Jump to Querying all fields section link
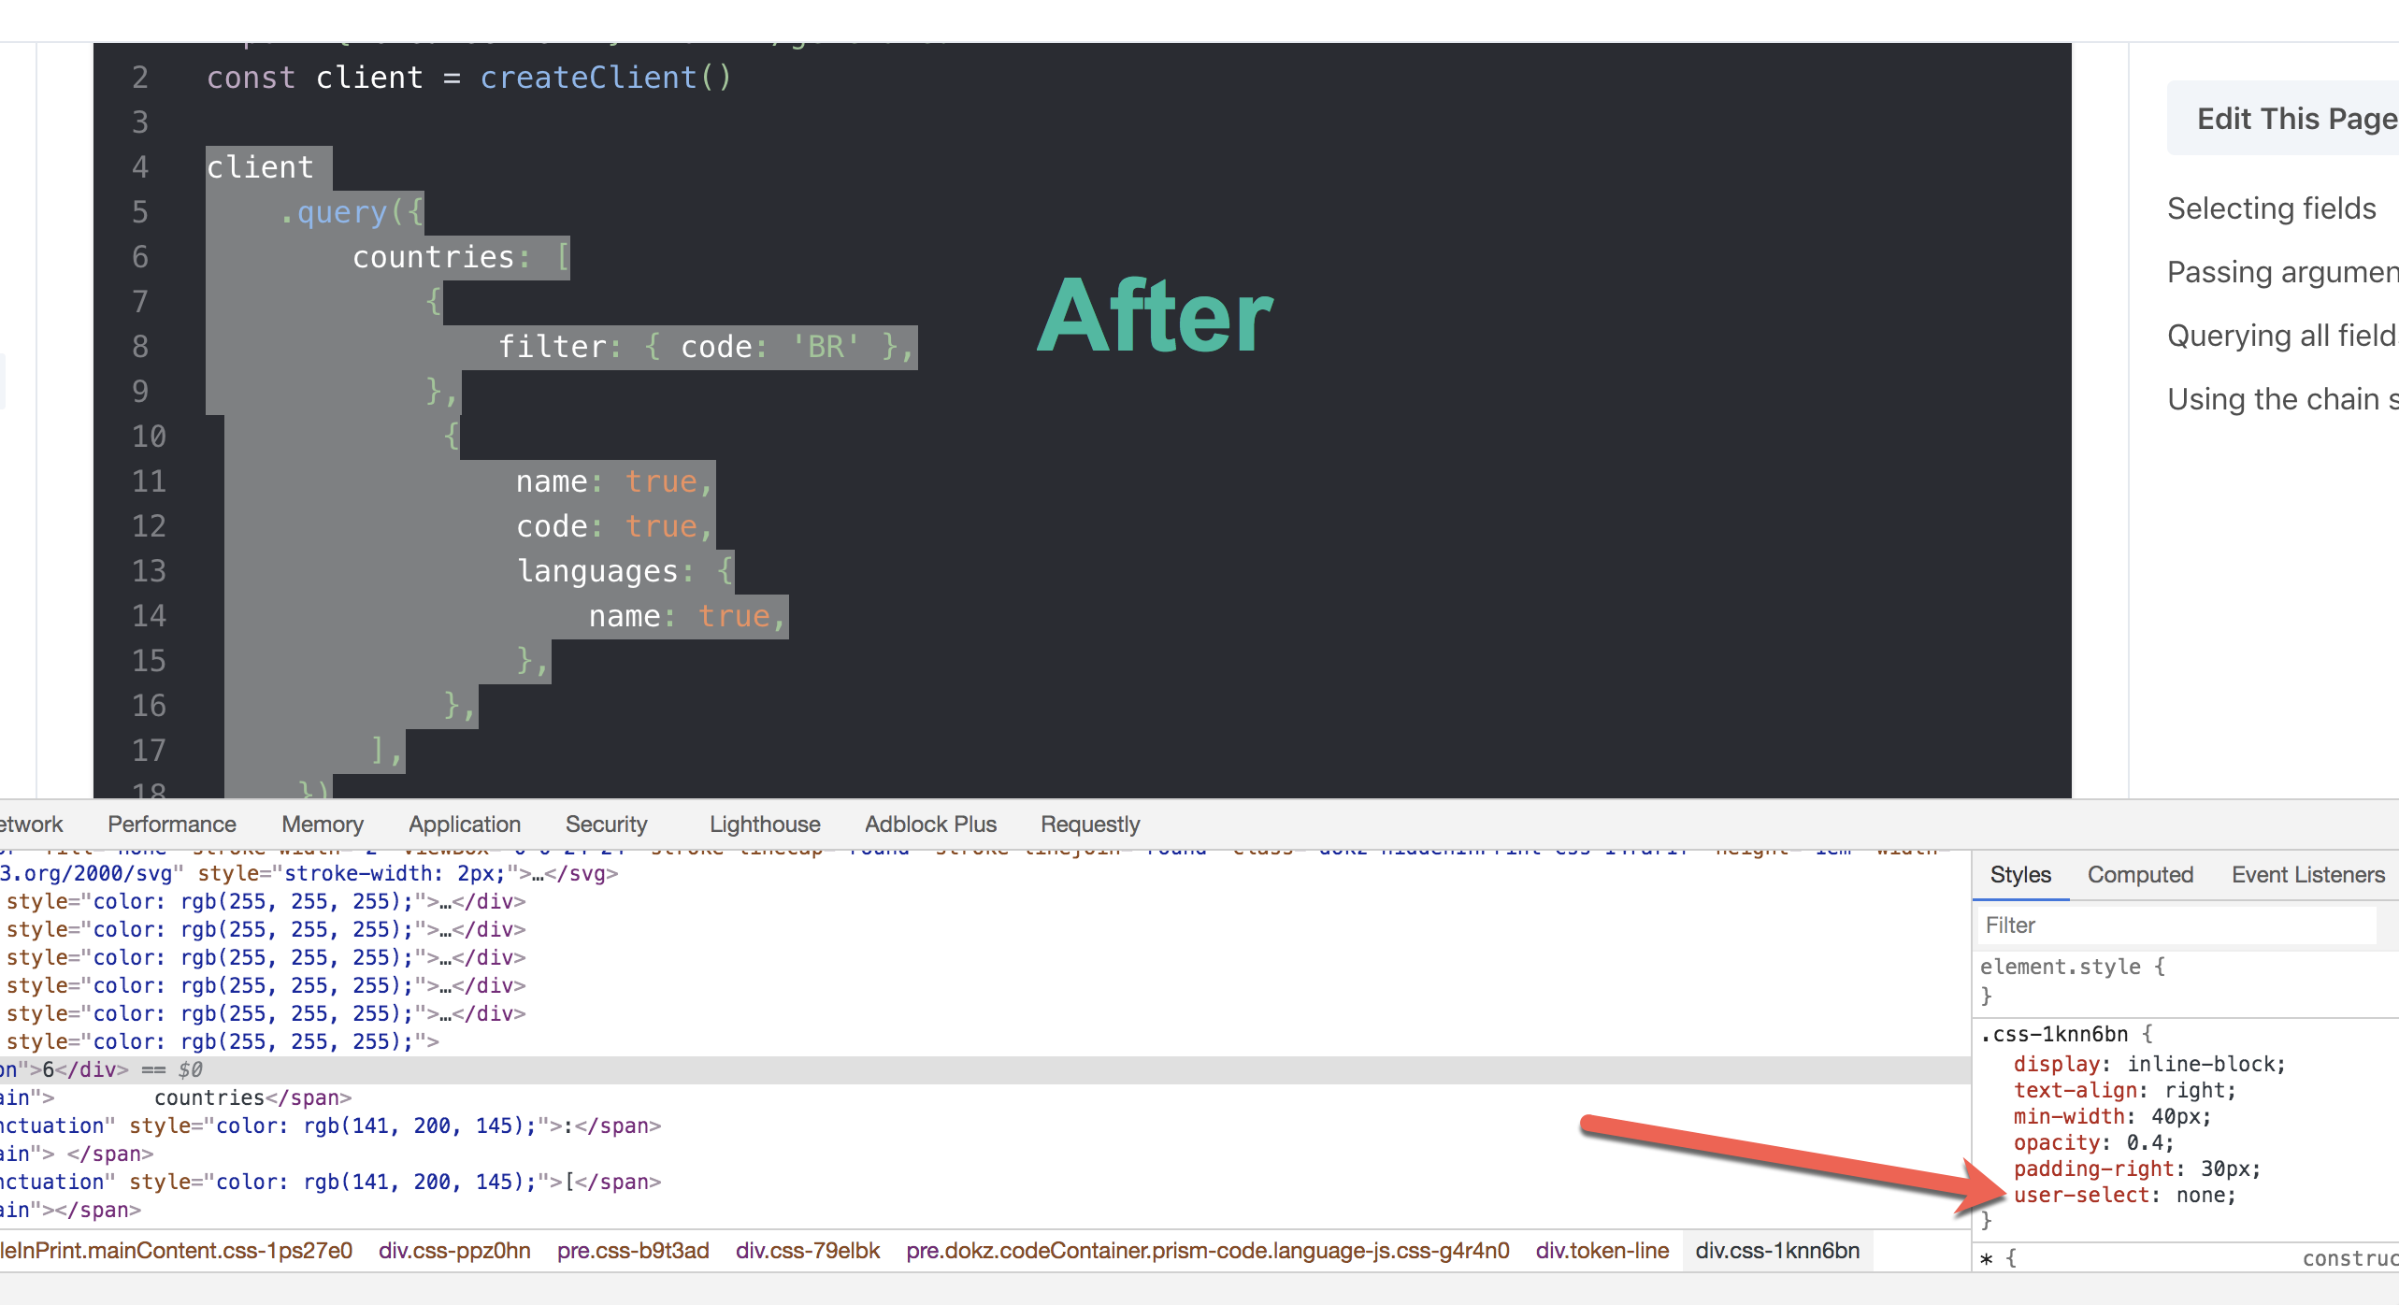This screenshot has height=1305, width=2399. click(x=2280, y=336)
